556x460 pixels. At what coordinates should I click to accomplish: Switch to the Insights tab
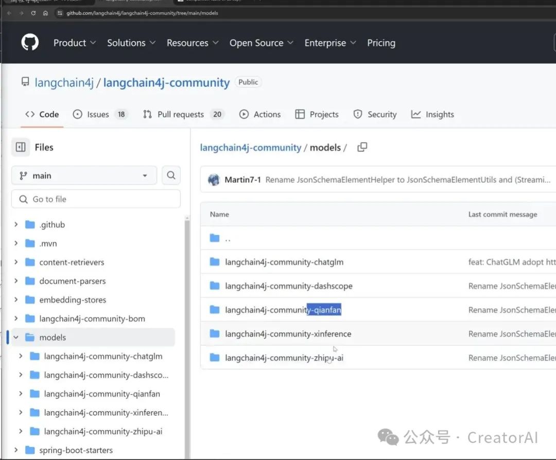coord(432,114)
